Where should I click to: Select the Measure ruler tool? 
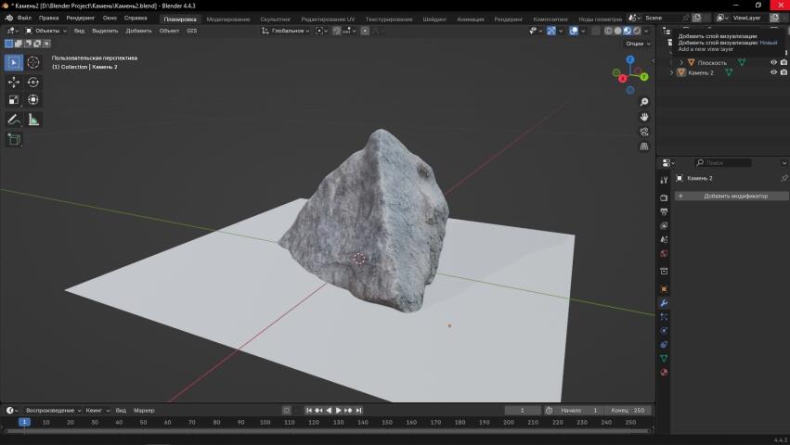(x=33, y=120)
